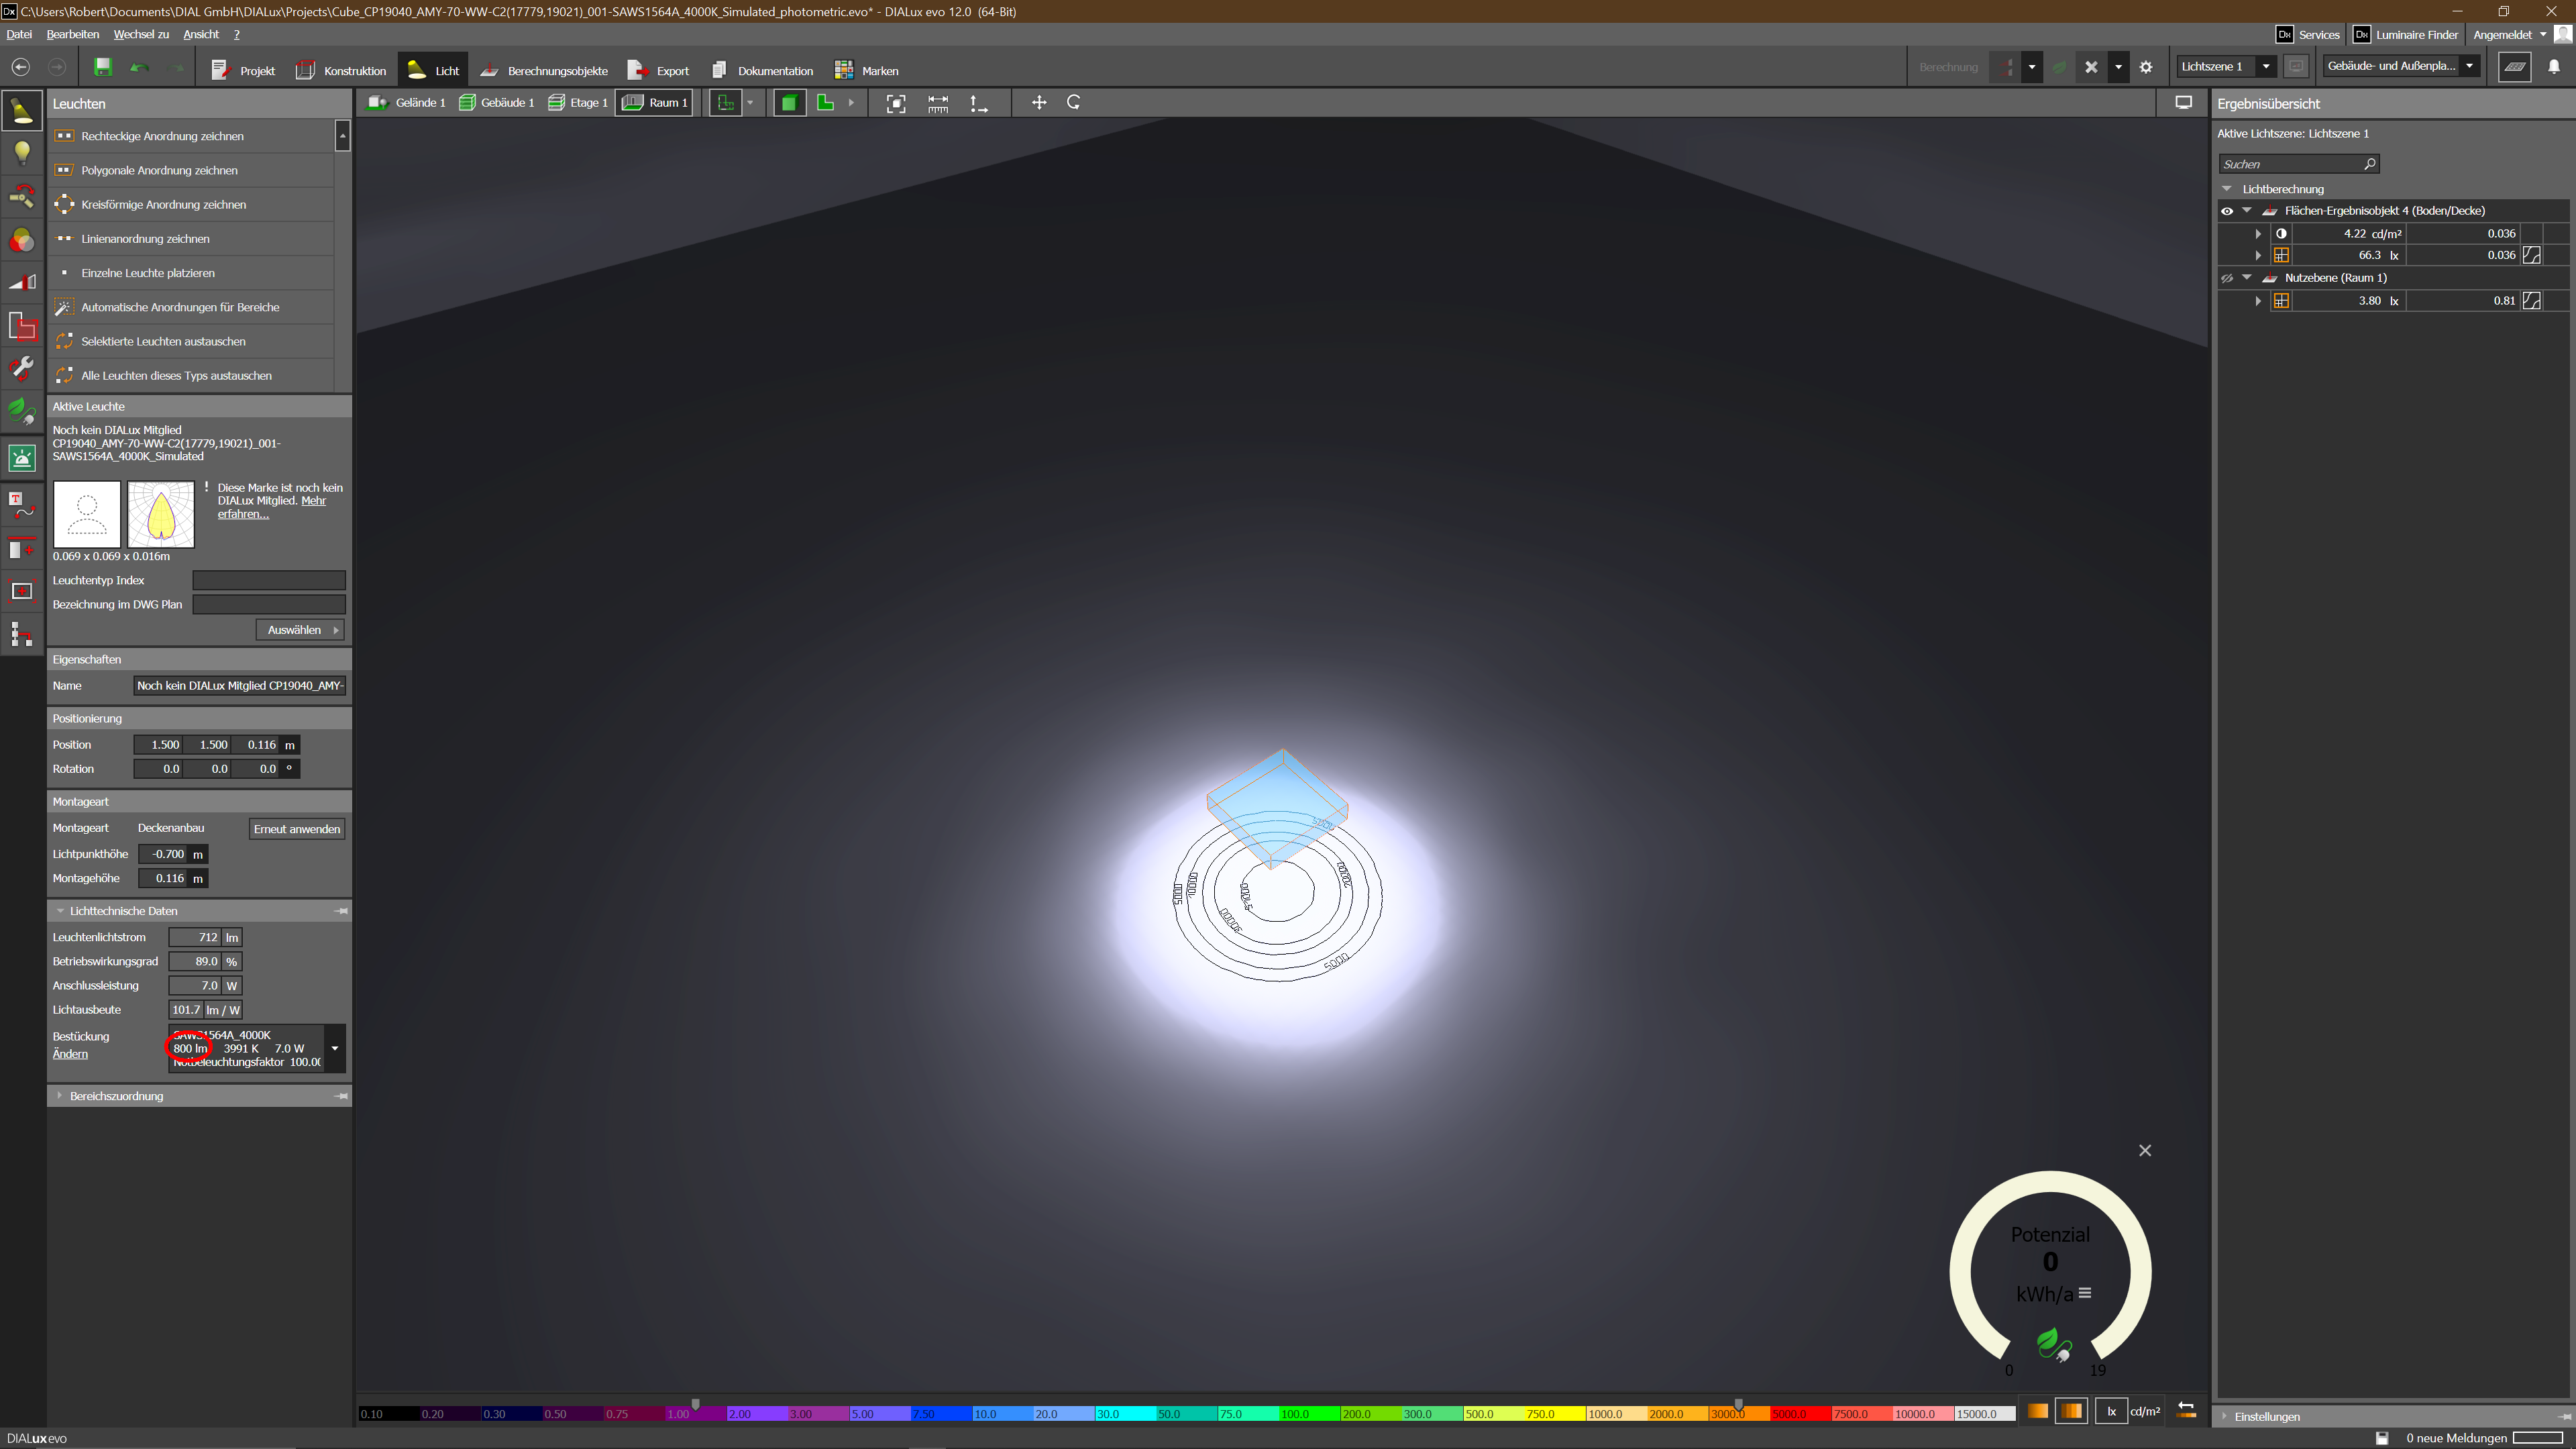
Task: Click the Erneut anwenden button
Action: tap(296, 829)
